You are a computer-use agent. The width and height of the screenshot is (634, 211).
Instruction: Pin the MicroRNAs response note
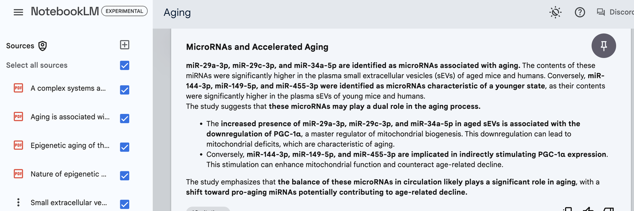[604, 46]
